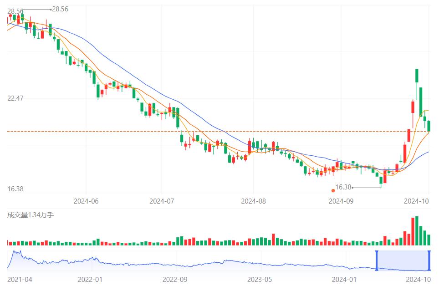Viewport: 444px width, 291px height.
Task: Click the tallest green volume bar
Action: click(x=417, y=231)
